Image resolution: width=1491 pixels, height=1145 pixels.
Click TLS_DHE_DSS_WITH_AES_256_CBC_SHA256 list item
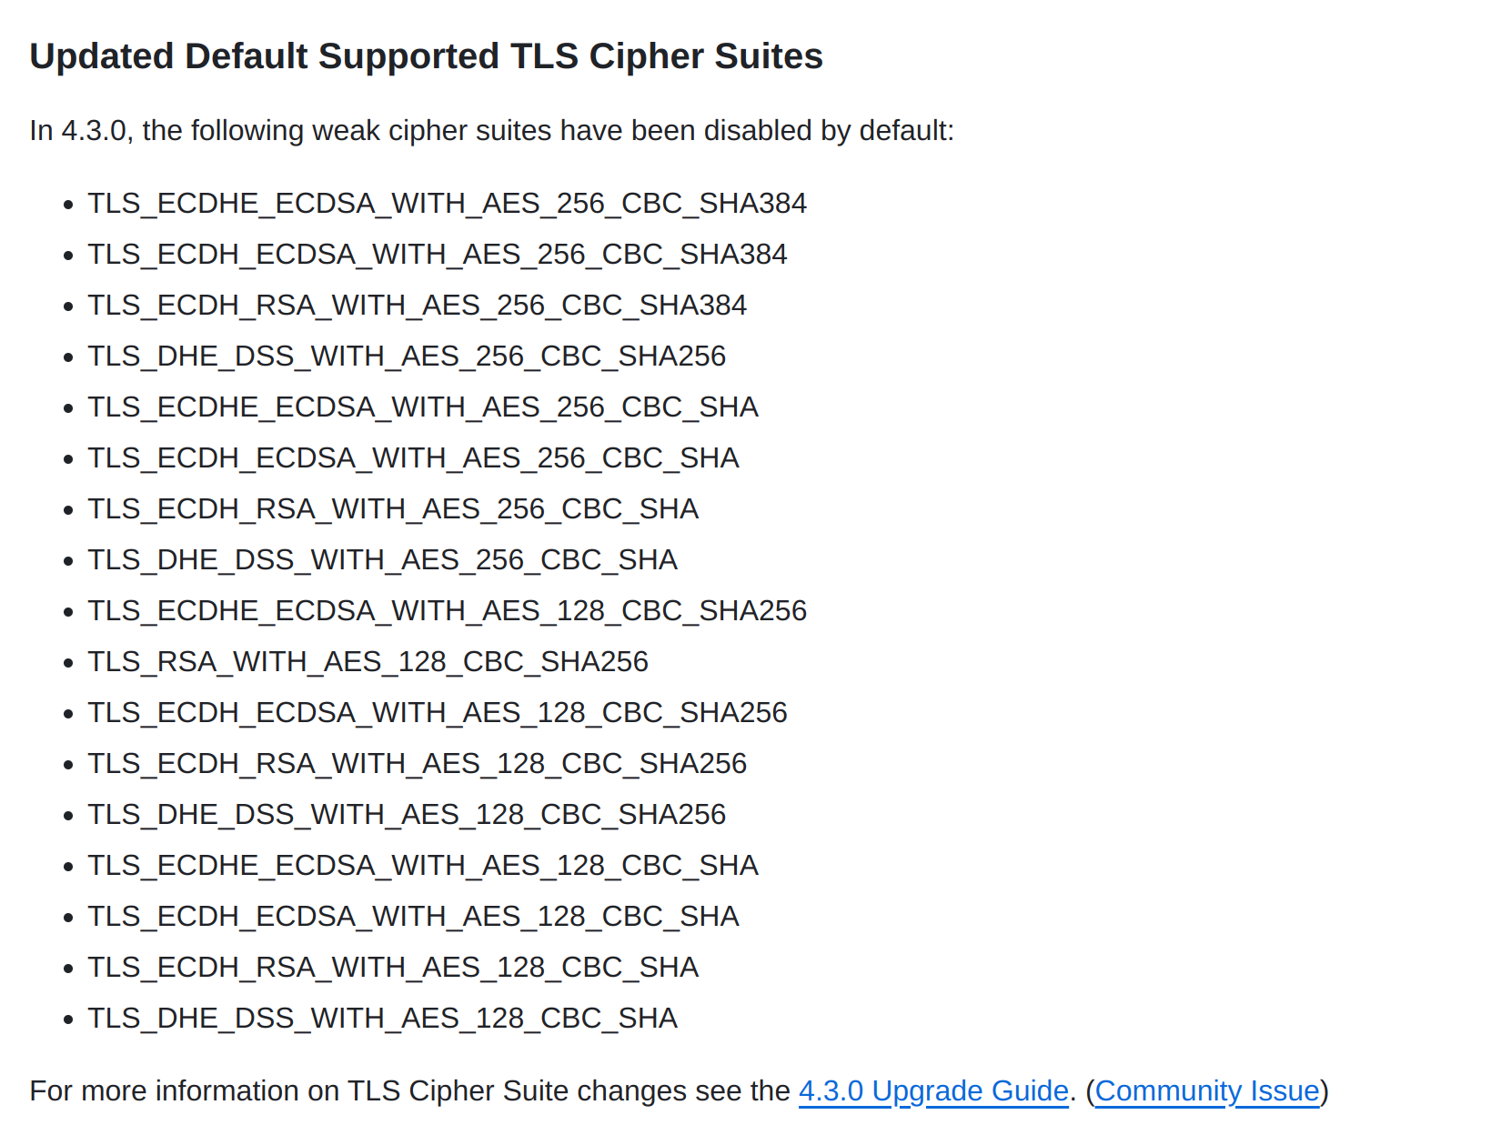click(x=407, y=357)
